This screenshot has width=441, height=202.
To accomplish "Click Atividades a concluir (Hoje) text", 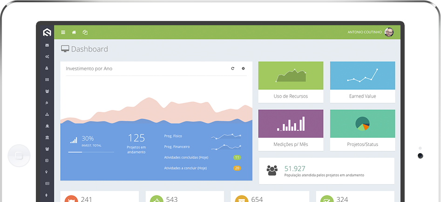I will 185,168.
